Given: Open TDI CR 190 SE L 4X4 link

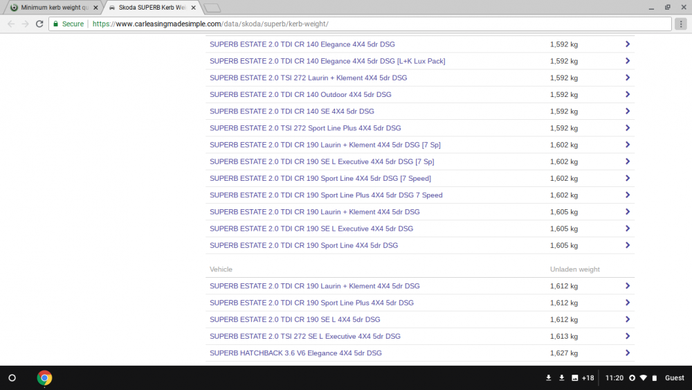Looking at the screenshot, I should click(295, 319).
